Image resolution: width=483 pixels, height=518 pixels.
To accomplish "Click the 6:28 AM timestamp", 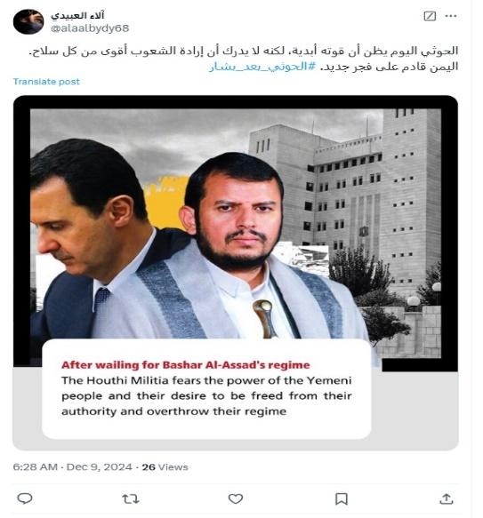I will pyautogui.click(x=35, y=466).
